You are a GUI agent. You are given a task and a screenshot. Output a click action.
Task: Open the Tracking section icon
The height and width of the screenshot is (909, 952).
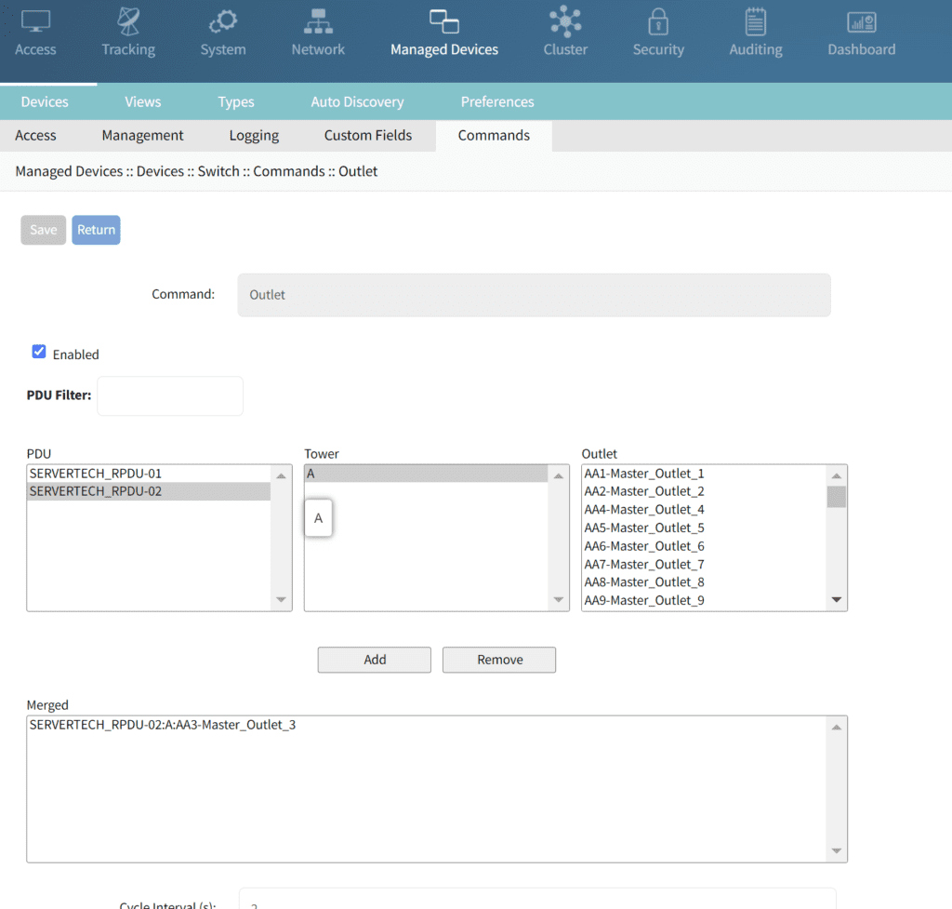point(128,21)
